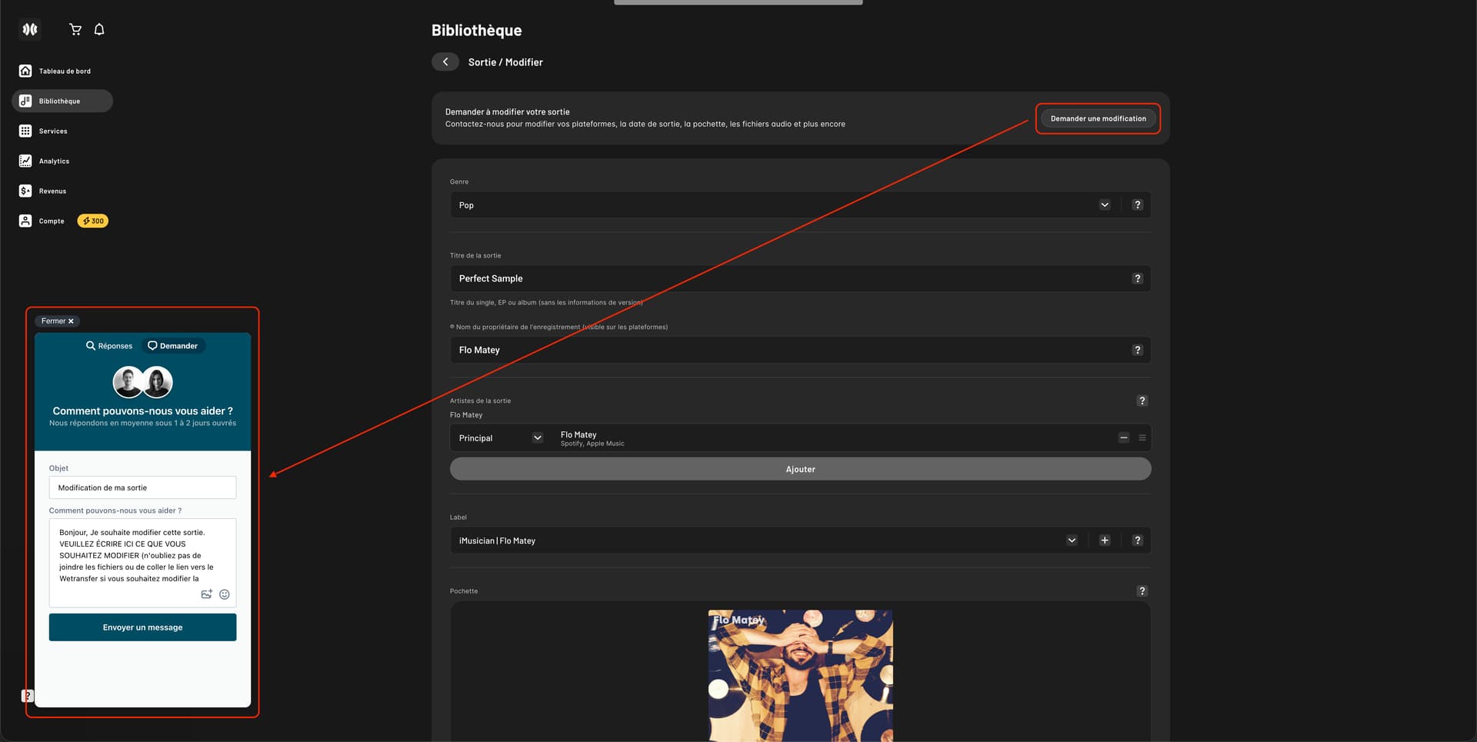Open the shopping cart icon

pos(75,29)
